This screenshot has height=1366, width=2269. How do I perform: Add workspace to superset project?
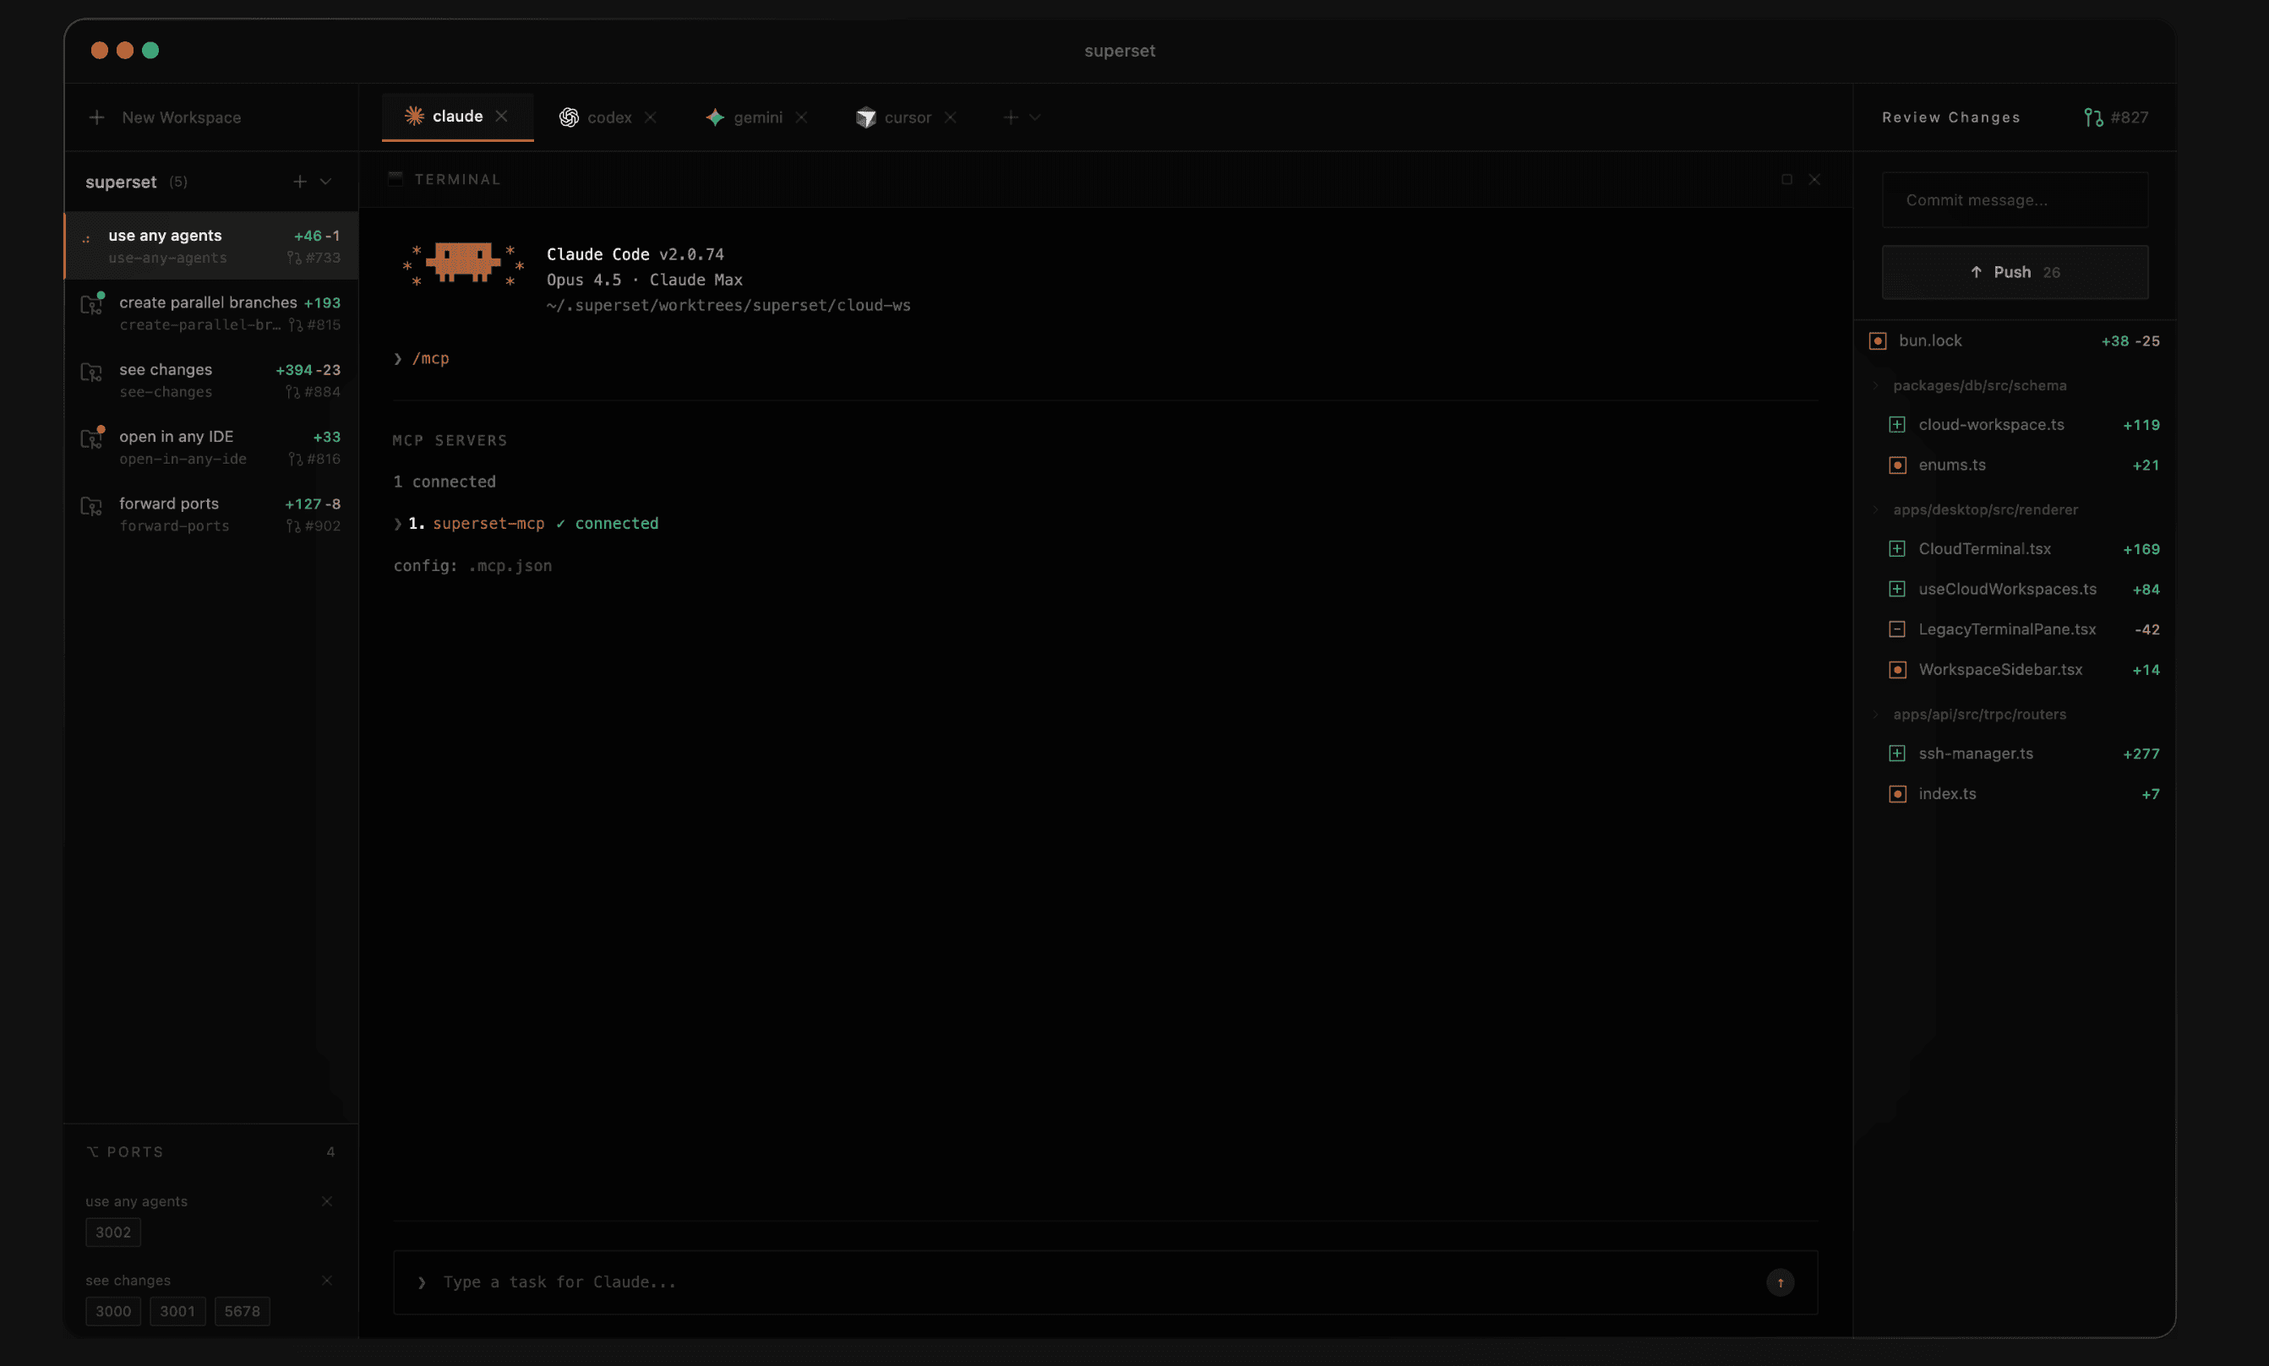(x=299, y=182)
